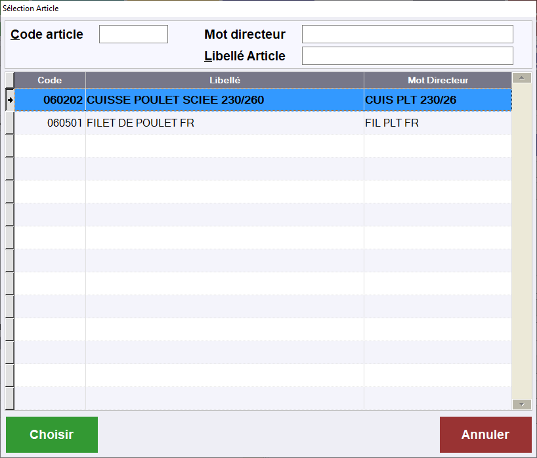Click the Mot directeur text field
Screen dimensions: 537x458
tap(407, 34)
